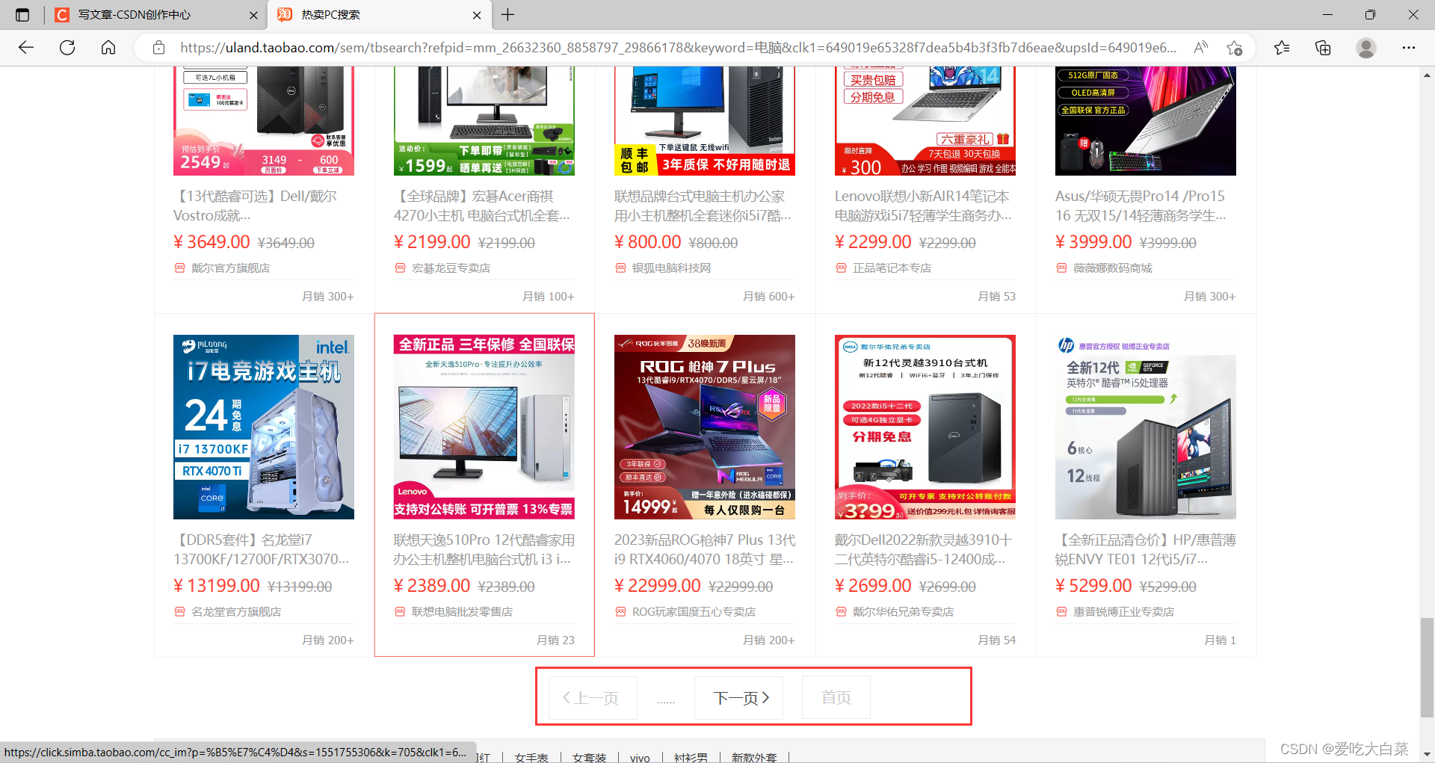Open browser settings and more menu
The image size is (1435, 763).
coord(1409,48)
